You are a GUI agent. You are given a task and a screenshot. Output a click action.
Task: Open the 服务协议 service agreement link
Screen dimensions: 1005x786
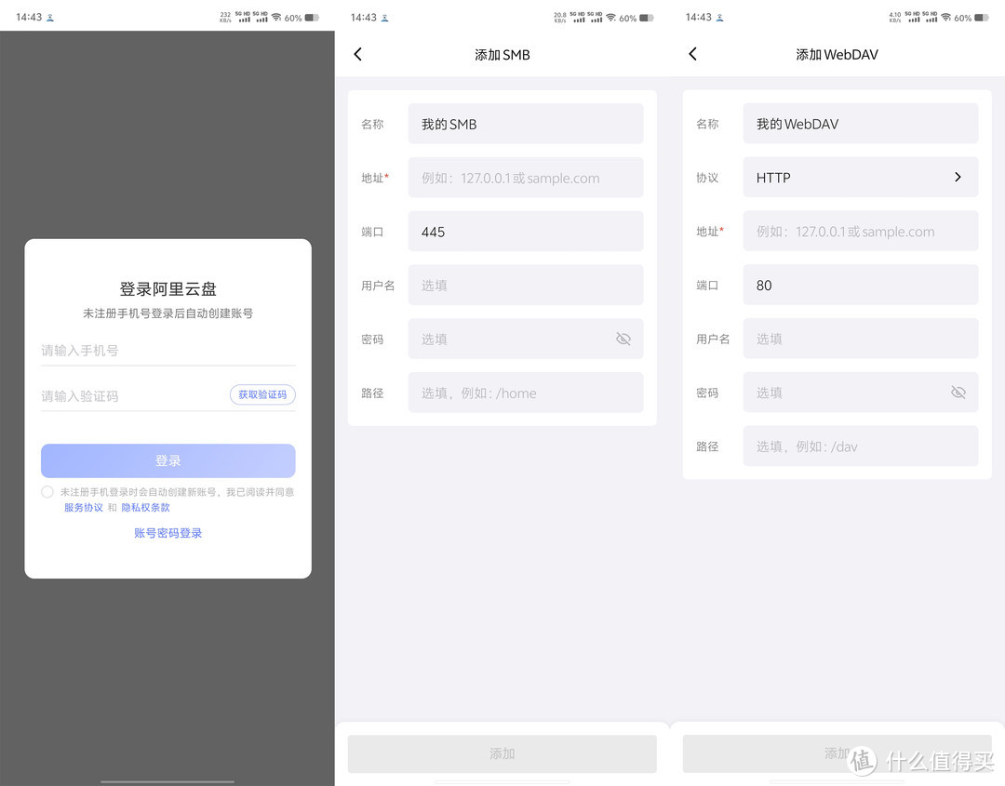[x=83, y=508]
